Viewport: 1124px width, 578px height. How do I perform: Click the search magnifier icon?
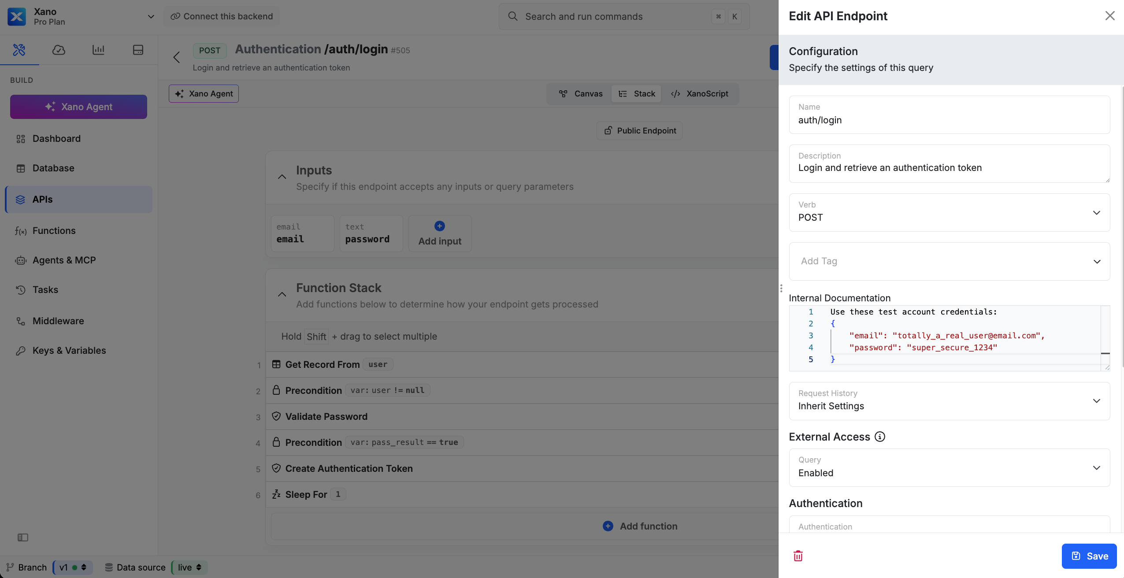(512, 16)
